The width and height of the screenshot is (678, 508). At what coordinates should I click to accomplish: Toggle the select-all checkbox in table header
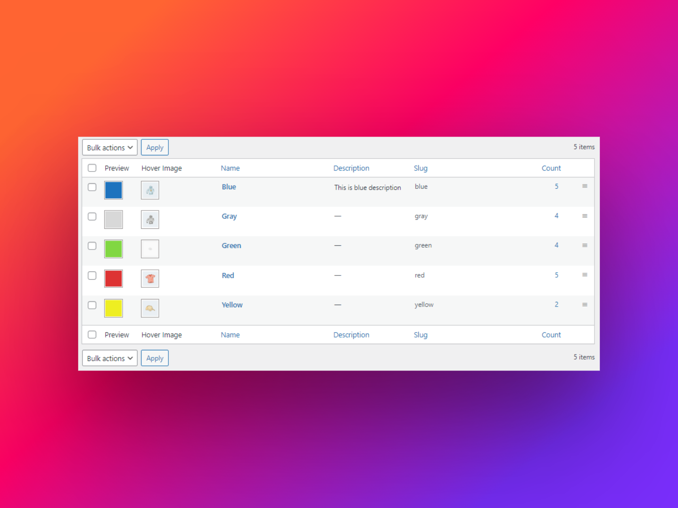point(92,168)
